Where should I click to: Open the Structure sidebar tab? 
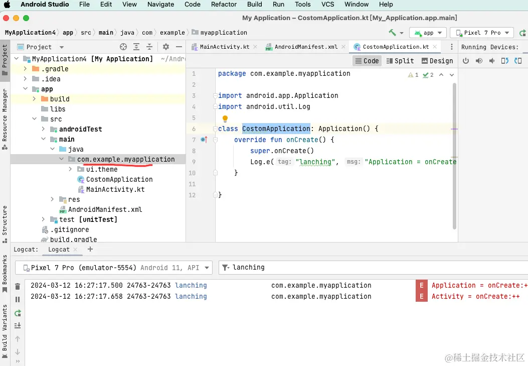(5, 224)
